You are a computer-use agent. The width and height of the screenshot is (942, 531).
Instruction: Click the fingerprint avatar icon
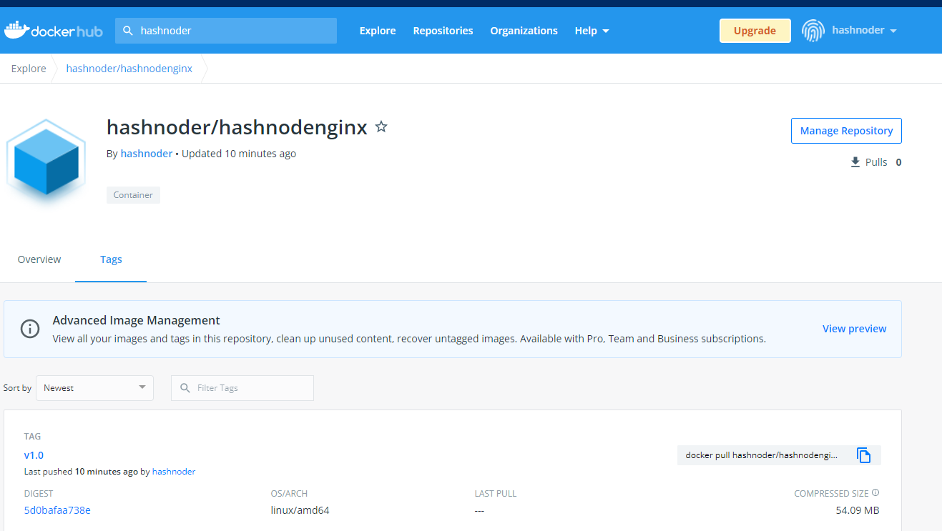(813, 31)
